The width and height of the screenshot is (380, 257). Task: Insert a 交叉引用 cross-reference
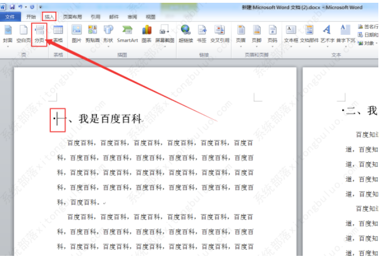[220, 34]
